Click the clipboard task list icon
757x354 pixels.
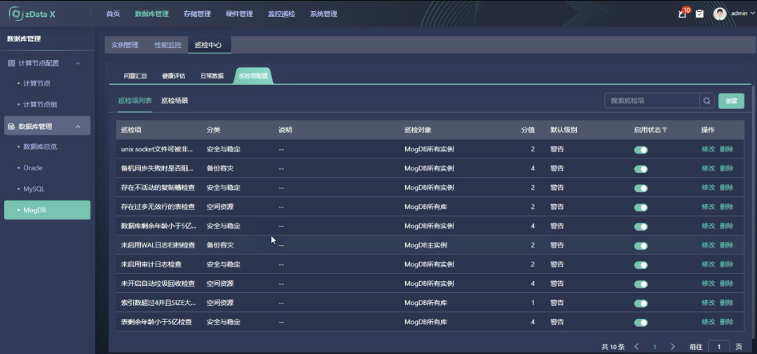(x=700, y=13)
